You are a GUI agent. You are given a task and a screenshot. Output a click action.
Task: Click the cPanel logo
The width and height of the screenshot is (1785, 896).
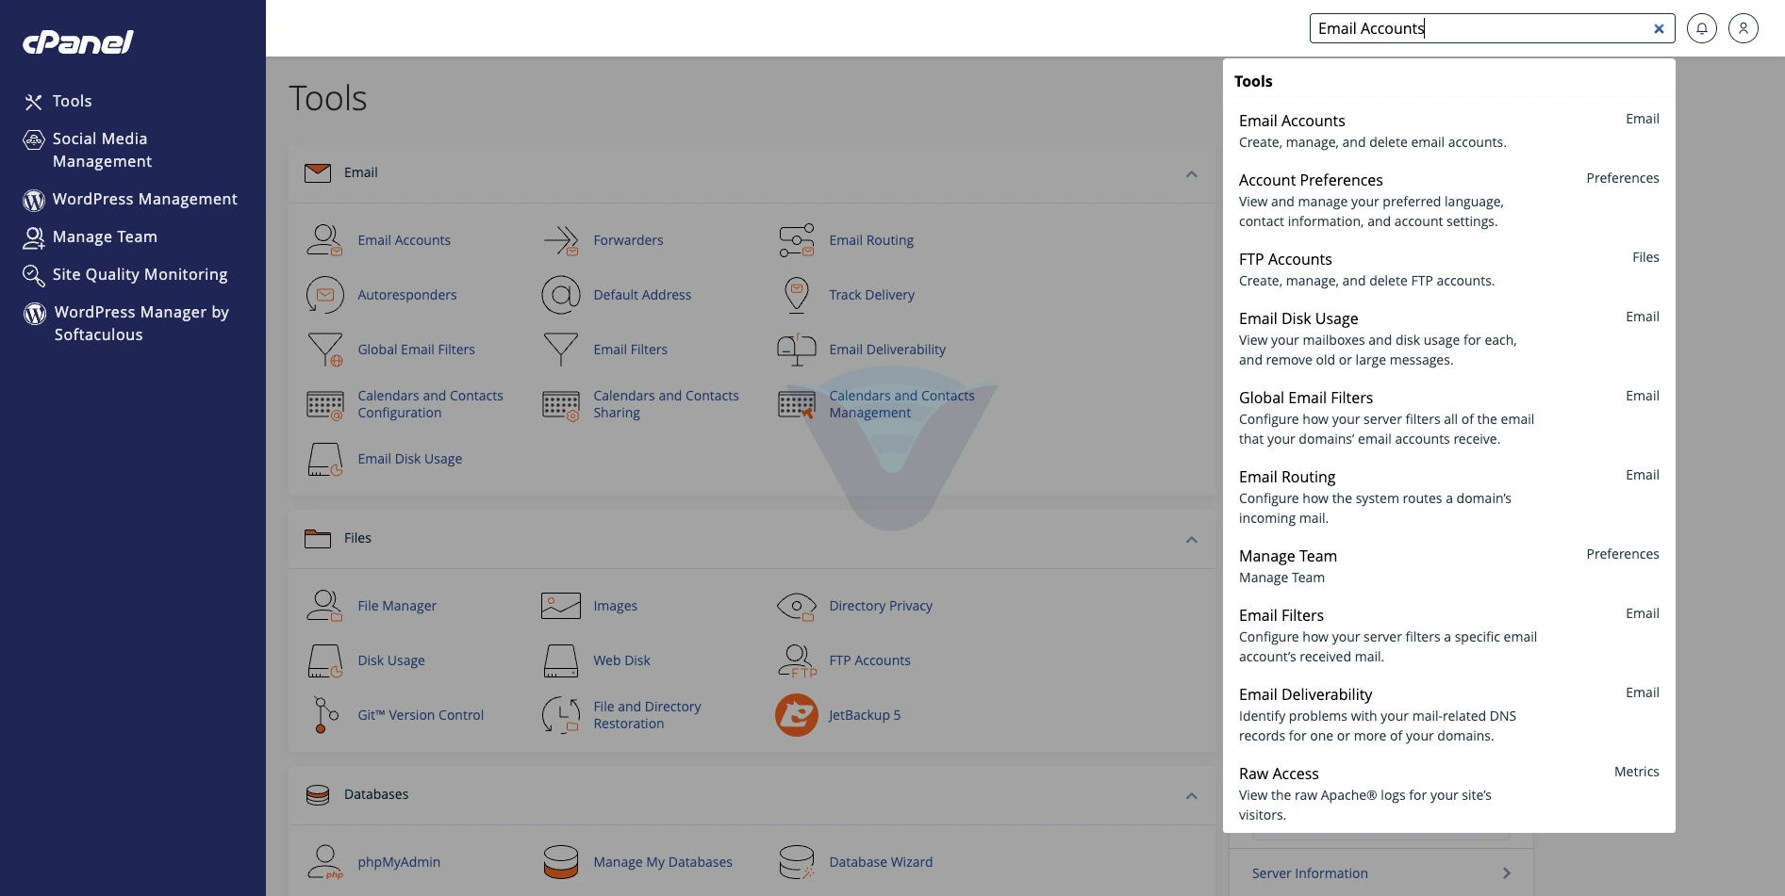pyautogui.click(x=78, y=42)
